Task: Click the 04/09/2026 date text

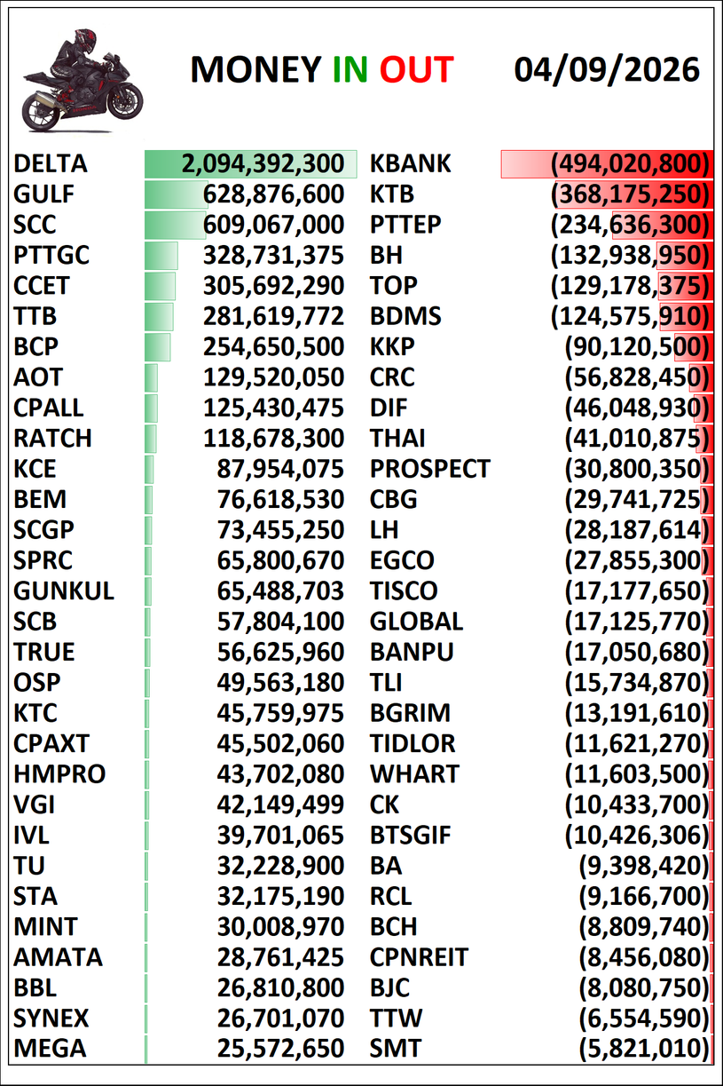Action: [x=607, y=69]
